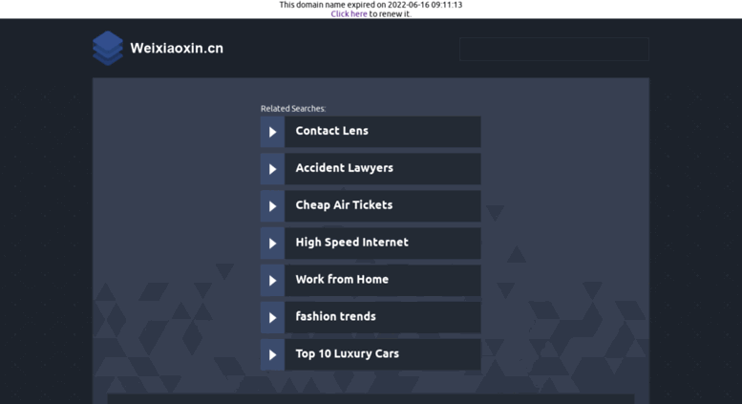742x404 pixels.
Task: Click the Weixiaoxin.cn site title
Action: pos(177,49)
